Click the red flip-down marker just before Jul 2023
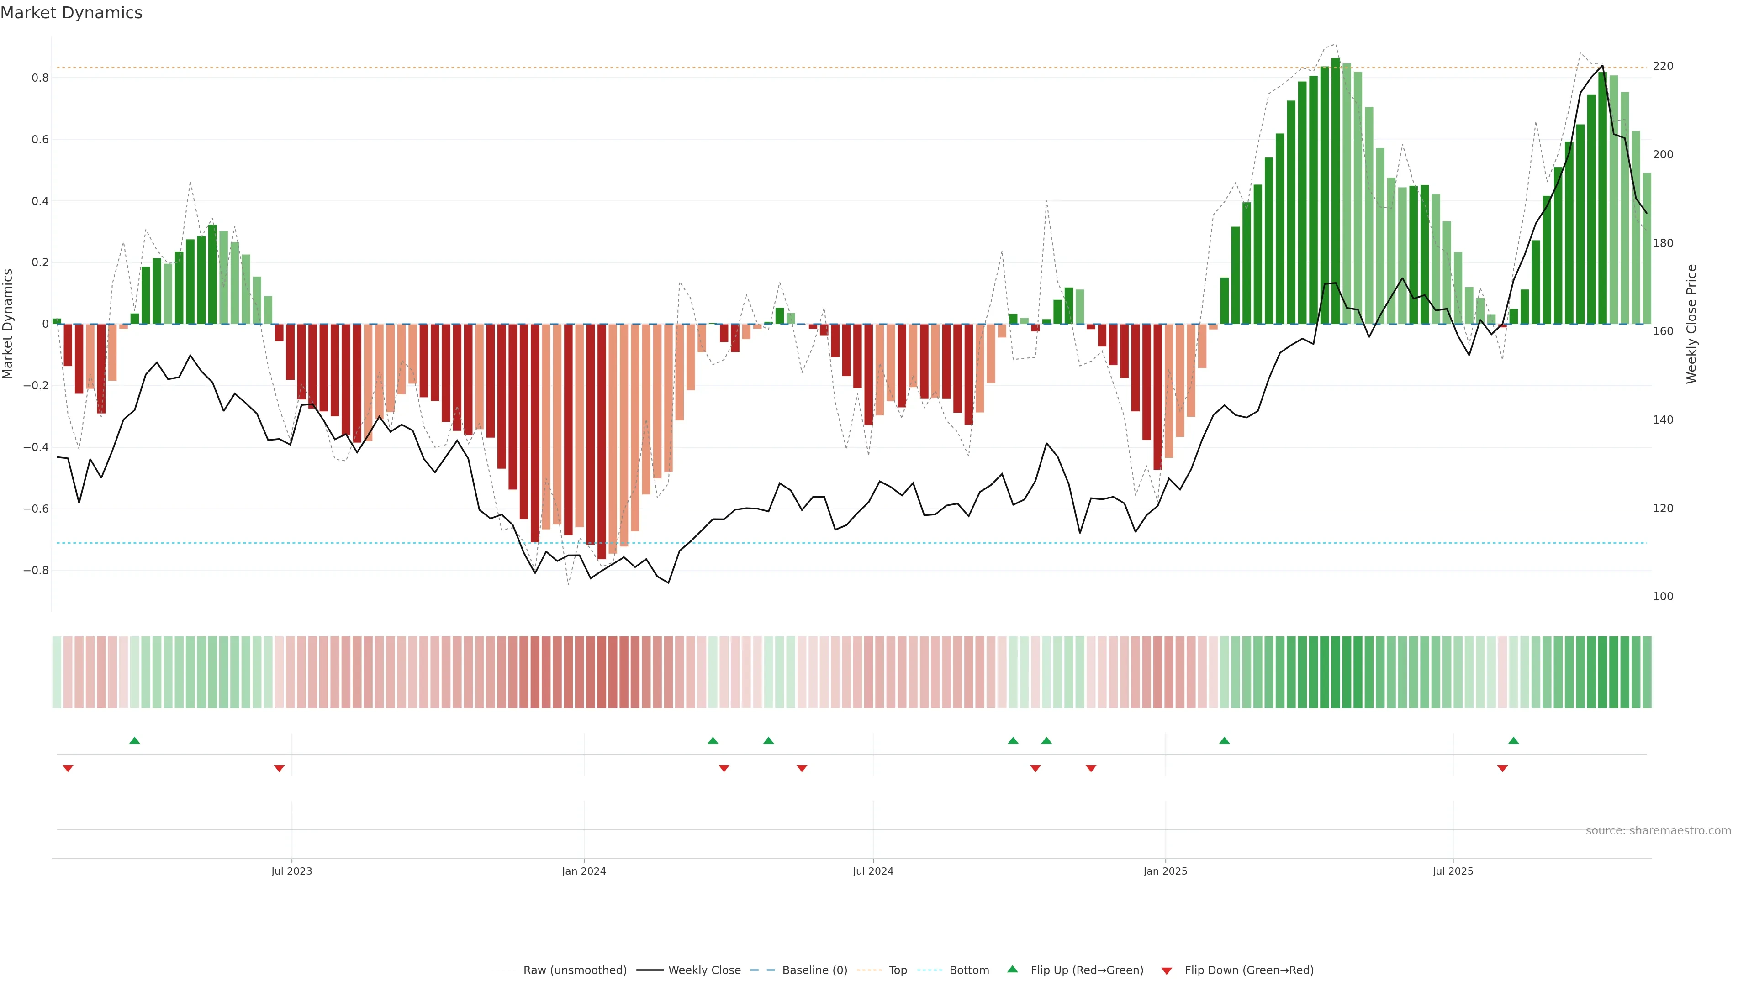 (x=279, y=768)
